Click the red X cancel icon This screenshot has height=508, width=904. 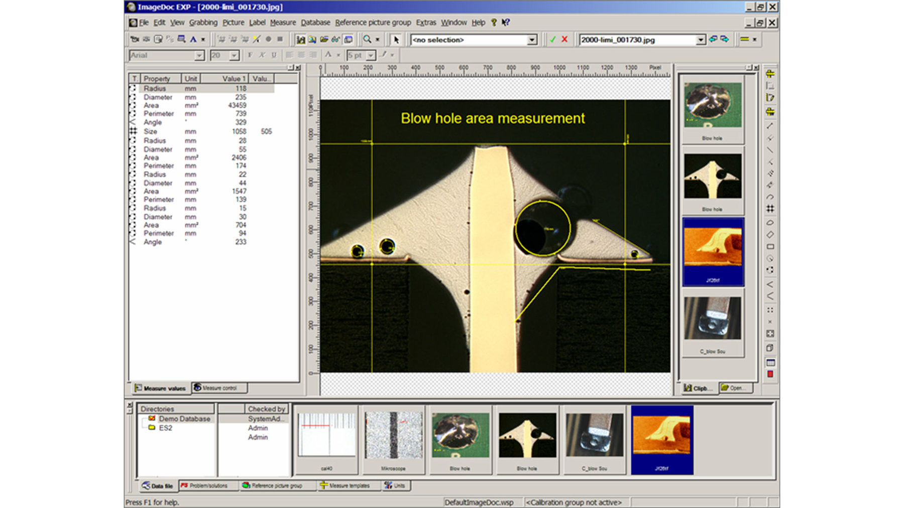564,40
